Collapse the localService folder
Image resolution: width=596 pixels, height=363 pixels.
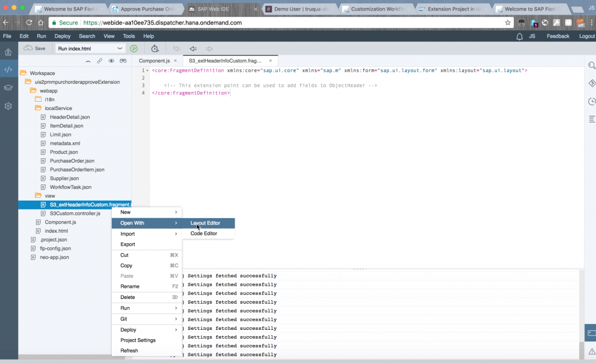pos(38,108)
